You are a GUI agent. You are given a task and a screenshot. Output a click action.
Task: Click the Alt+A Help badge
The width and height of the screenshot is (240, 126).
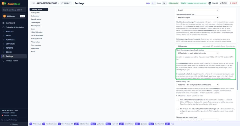pos(167,124)
